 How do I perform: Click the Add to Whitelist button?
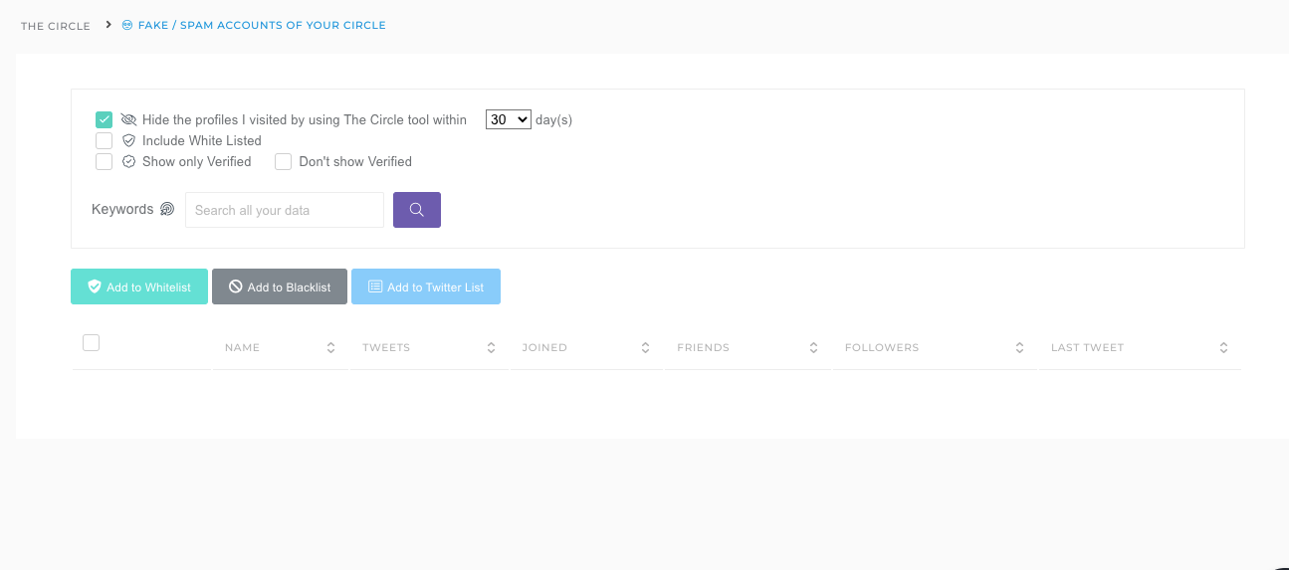point(139,286)
